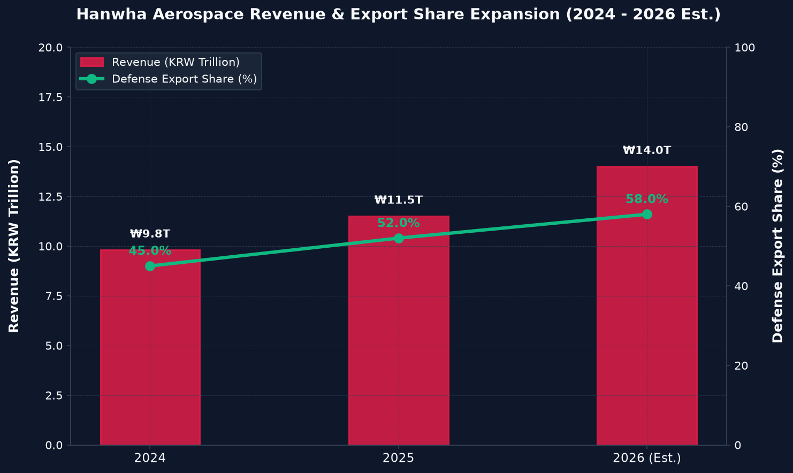Image resolution: width=793 pixels, height=473 pixels.
Task: Click the red Revenue legend swatch
Action: (x=92, y=62)
